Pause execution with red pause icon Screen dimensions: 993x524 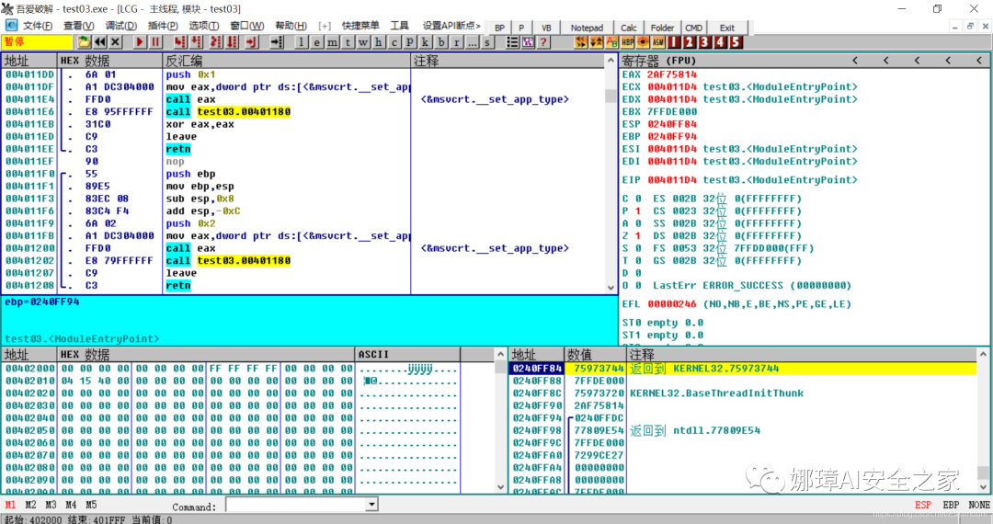(x=155, y=41)
